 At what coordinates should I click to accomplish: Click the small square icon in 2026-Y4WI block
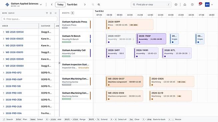click(137, 56)
